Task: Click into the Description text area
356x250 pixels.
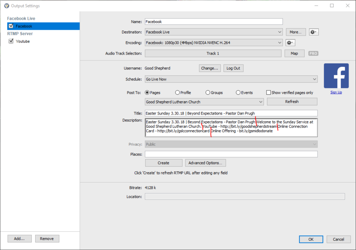Action: click(x=231, y=128)
